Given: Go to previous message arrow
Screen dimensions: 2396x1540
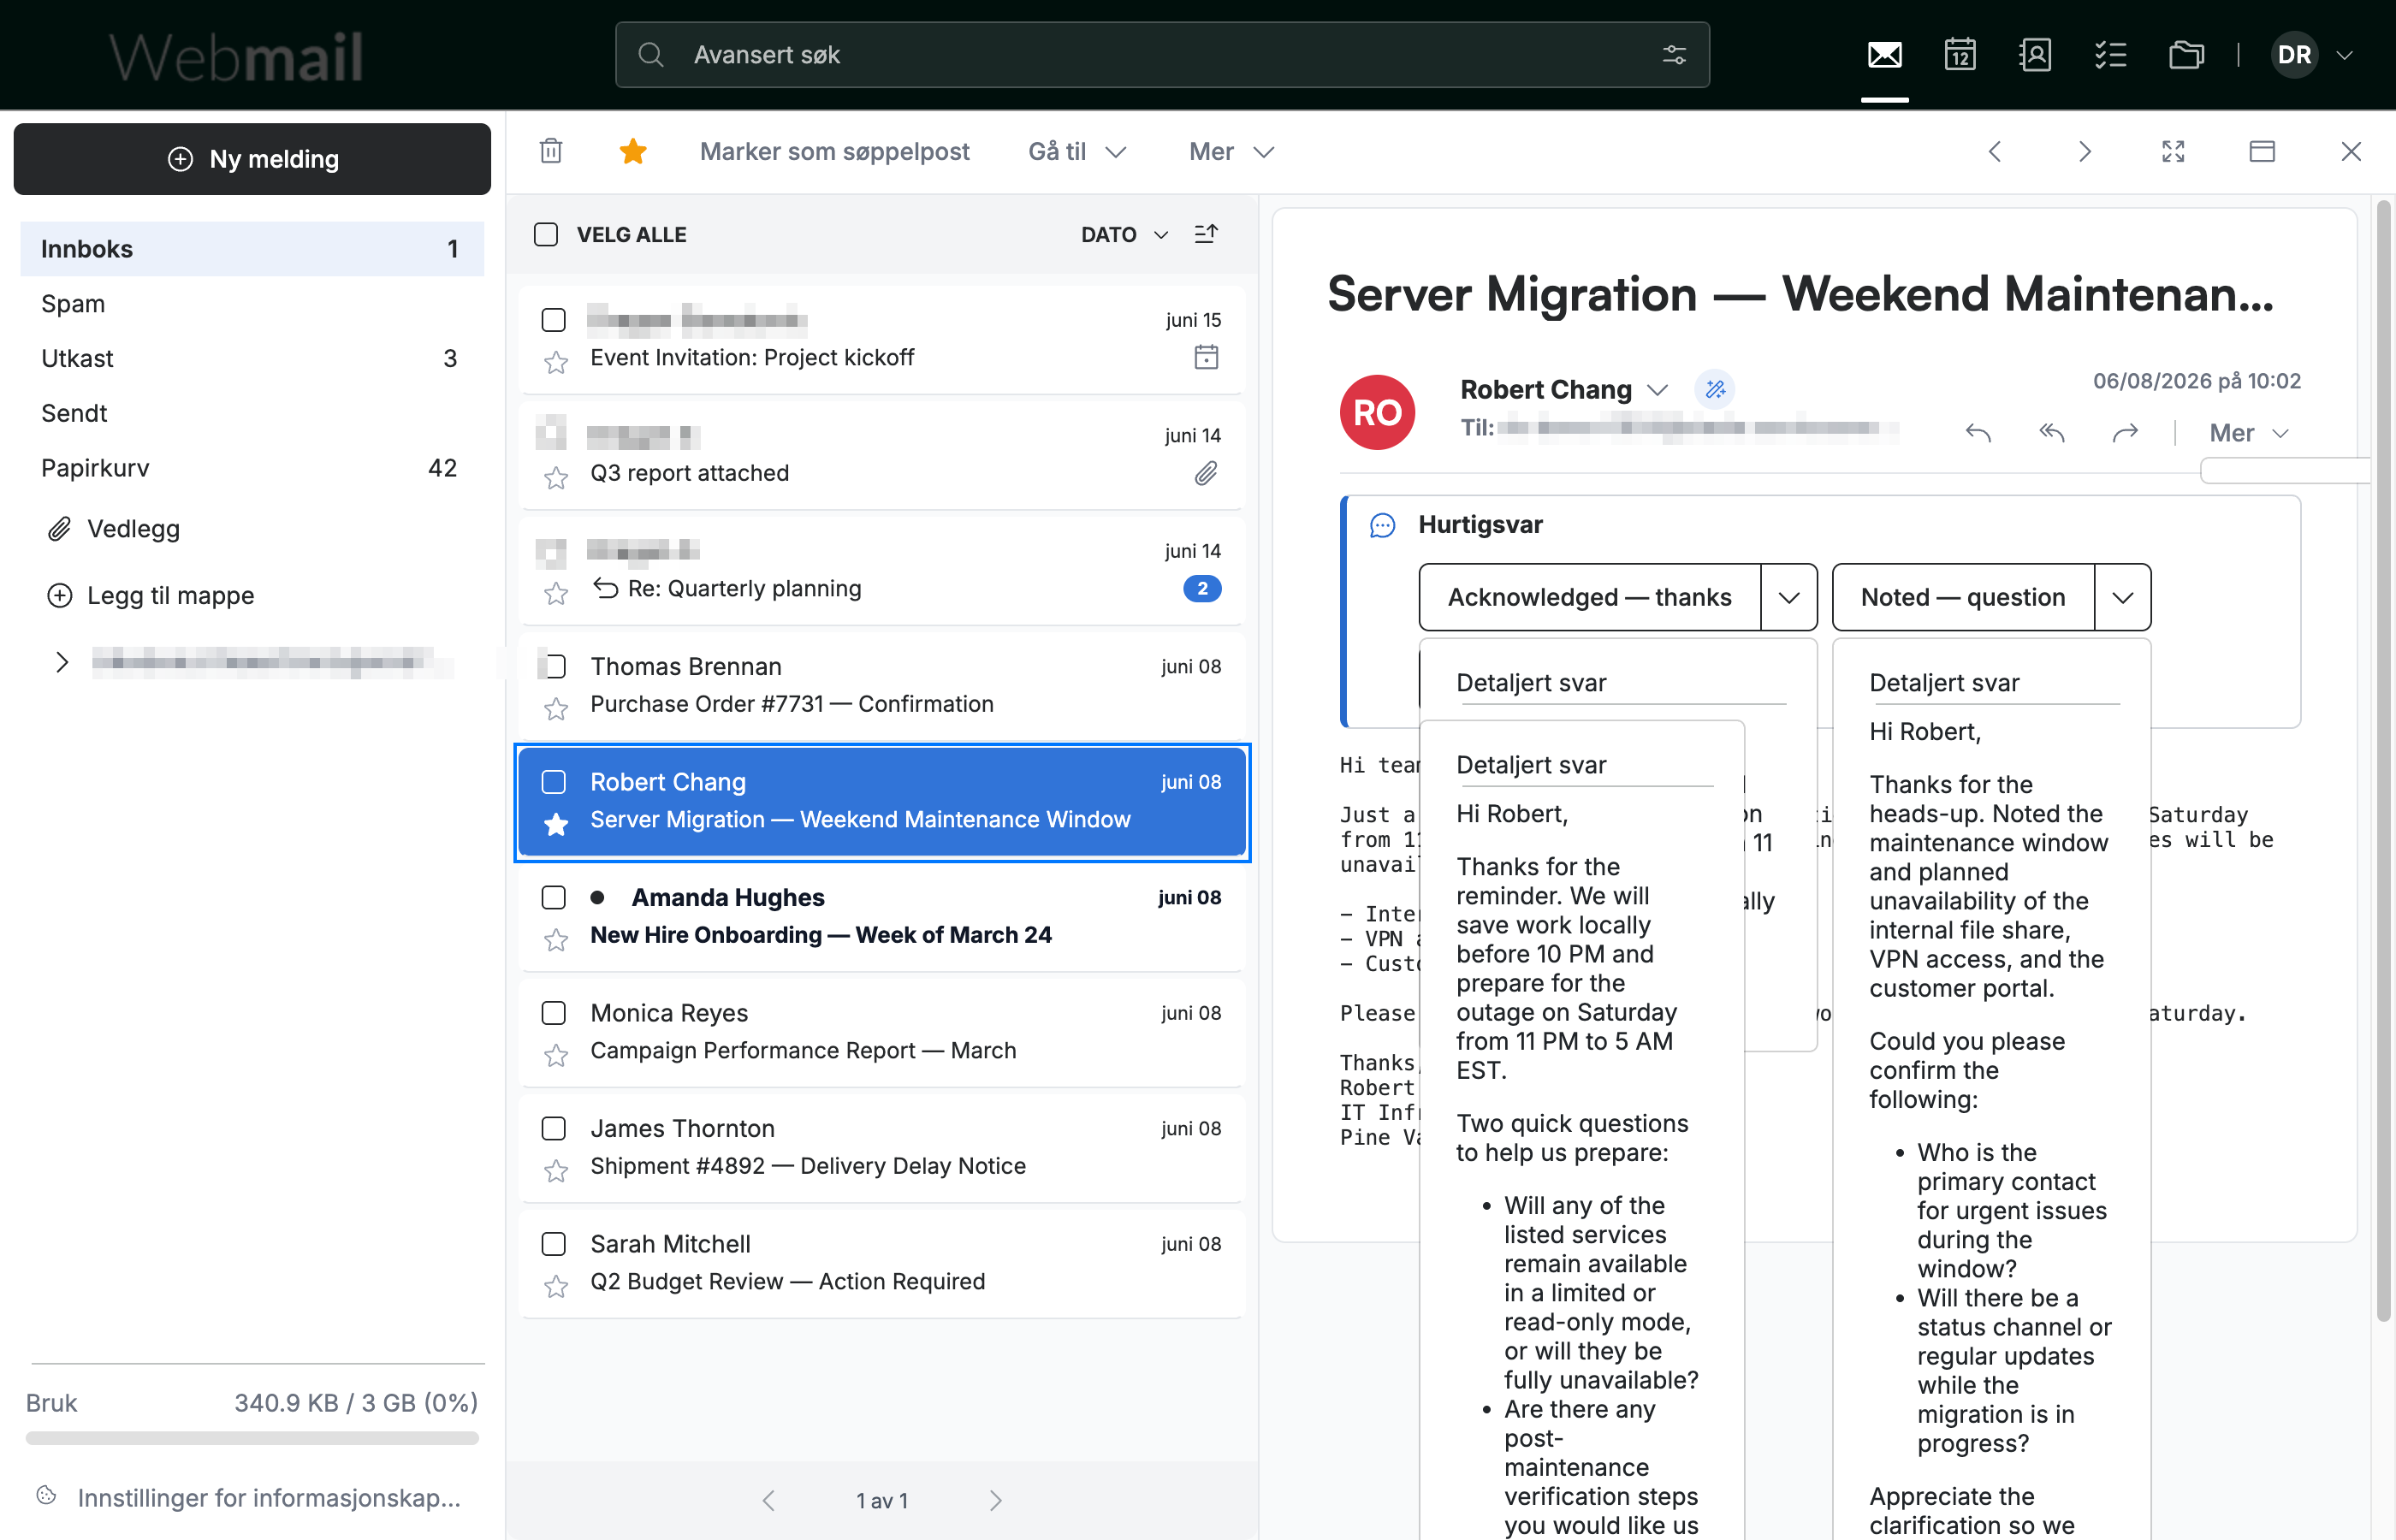Looking at the screenshot, I should tap(1995, 151).
